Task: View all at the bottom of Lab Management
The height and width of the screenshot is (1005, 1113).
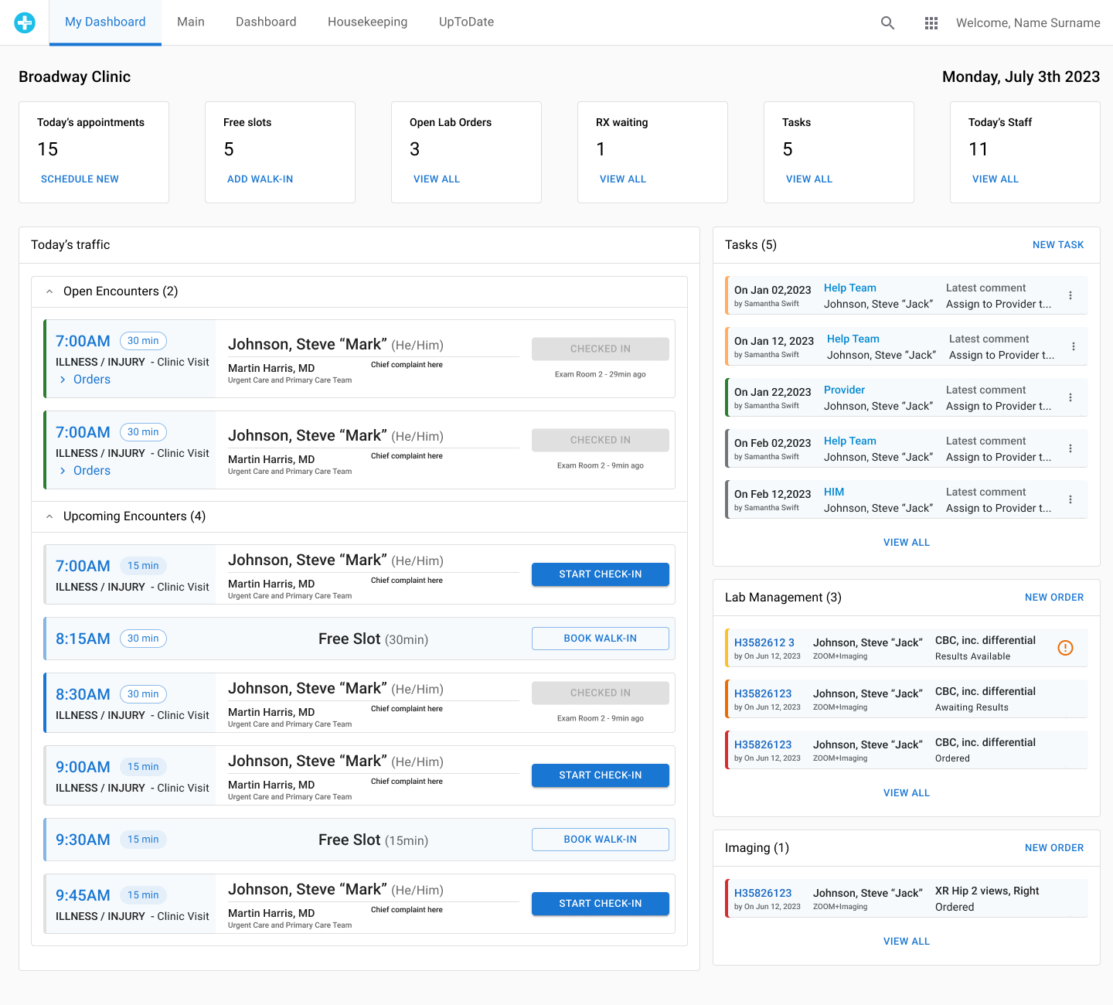Action: tap(907, 793)
